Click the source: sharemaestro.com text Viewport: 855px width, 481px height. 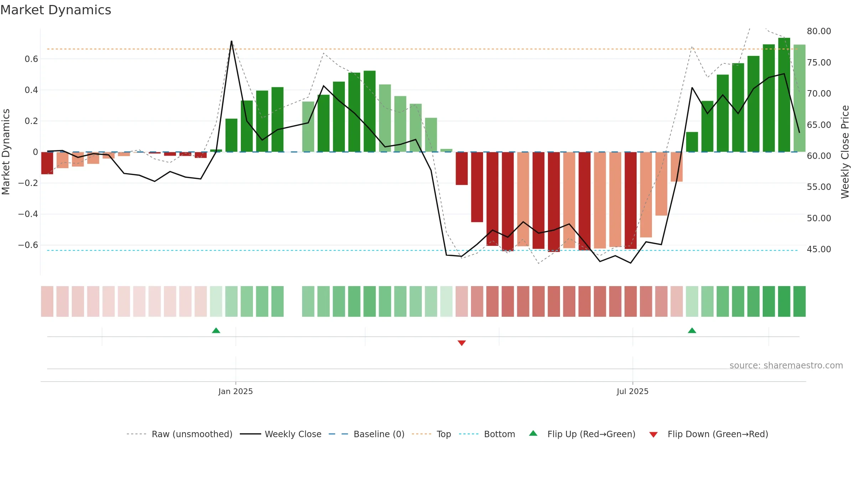point(786,365)
